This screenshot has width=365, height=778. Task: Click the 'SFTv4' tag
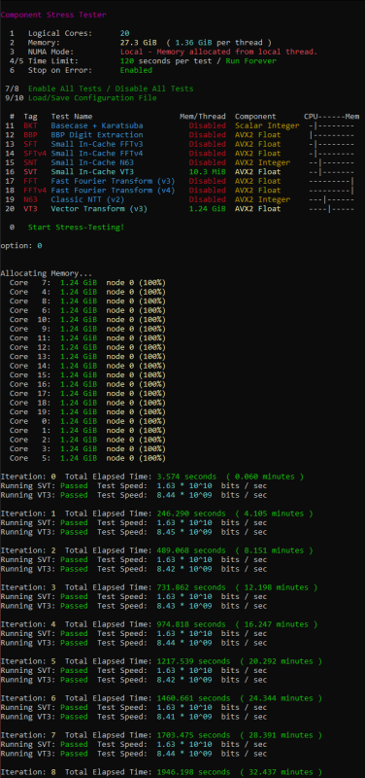click(35, 154)
